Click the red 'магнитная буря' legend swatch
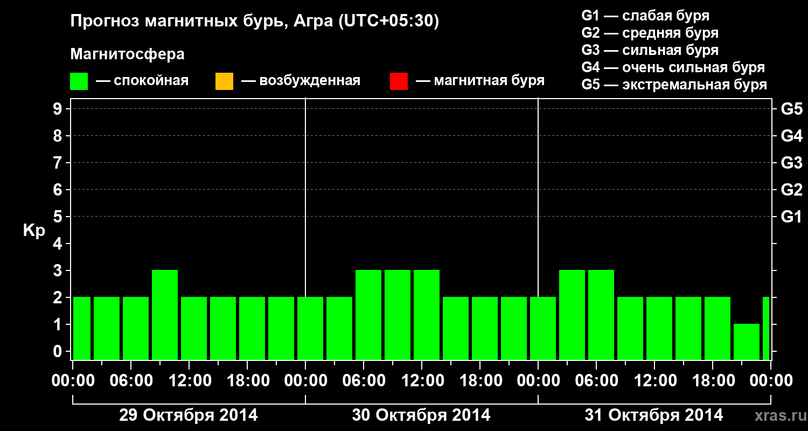Screen dimensions: 808x431 (399, 81)
